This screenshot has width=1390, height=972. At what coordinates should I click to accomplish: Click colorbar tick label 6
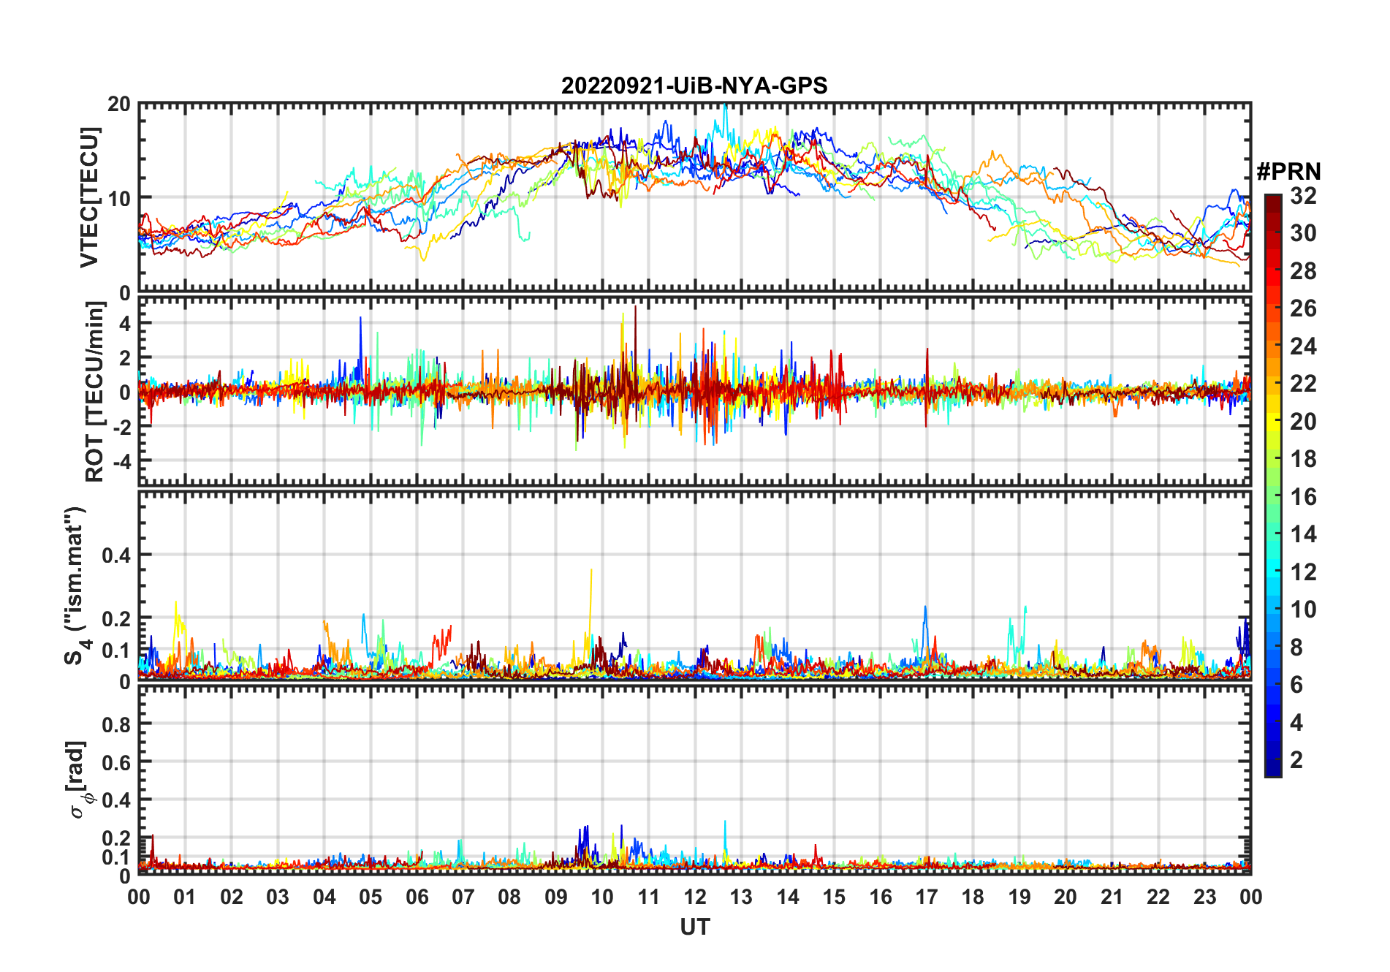[1296, 685]
